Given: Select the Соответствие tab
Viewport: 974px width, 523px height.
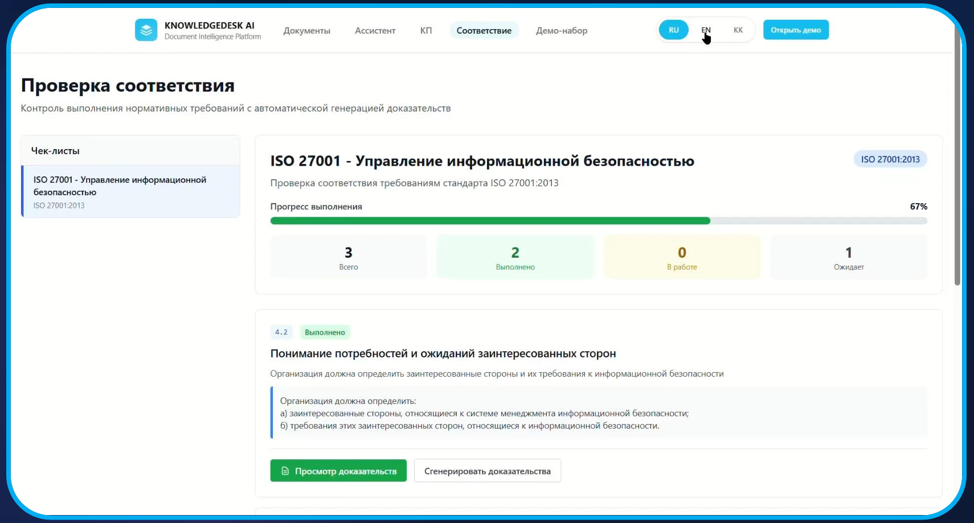Looking at the screenshot, I should coord(484,30).
